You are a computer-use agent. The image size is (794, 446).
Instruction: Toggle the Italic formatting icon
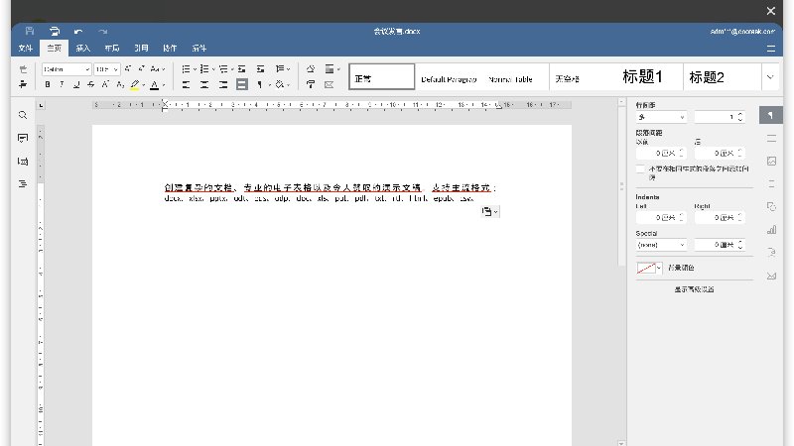(x=62, y=84)
